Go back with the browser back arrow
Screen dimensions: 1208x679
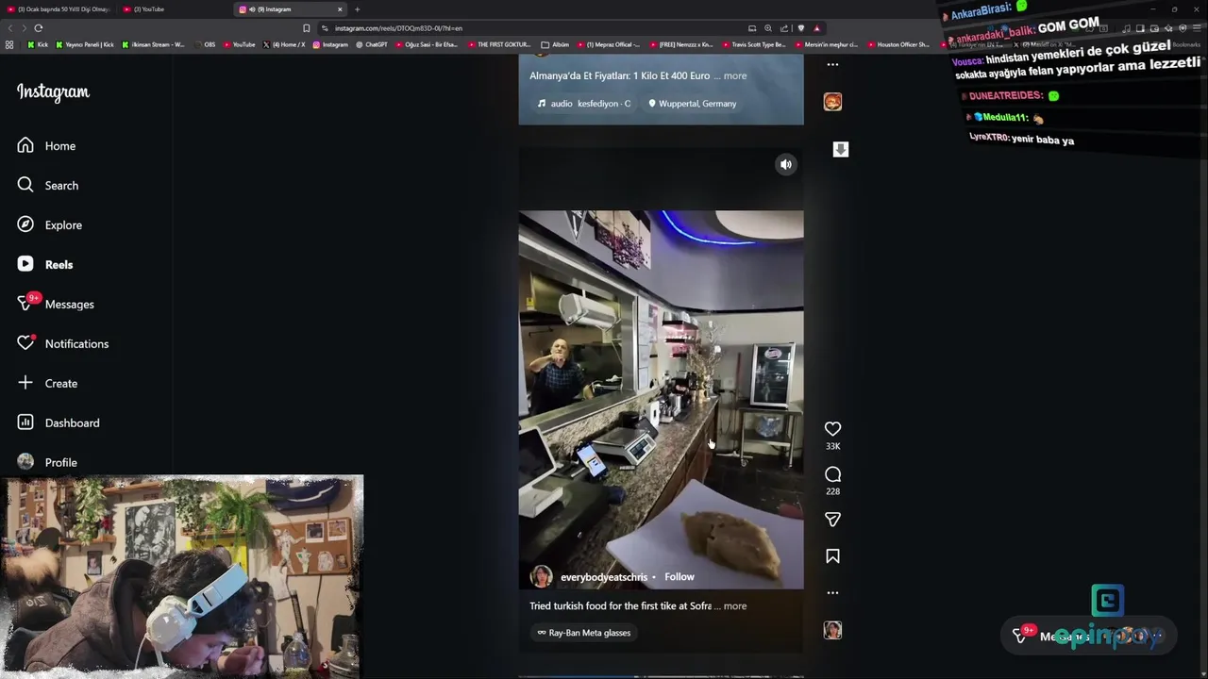point(8,28)
